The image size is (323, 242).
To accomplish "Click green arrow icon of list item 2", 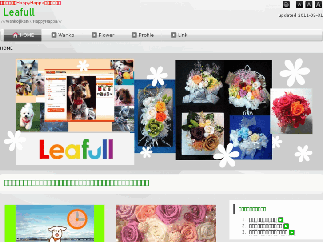I will coord(286,226).
